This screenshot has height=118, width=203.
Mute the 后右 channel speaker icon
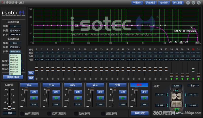pos(100,98)
